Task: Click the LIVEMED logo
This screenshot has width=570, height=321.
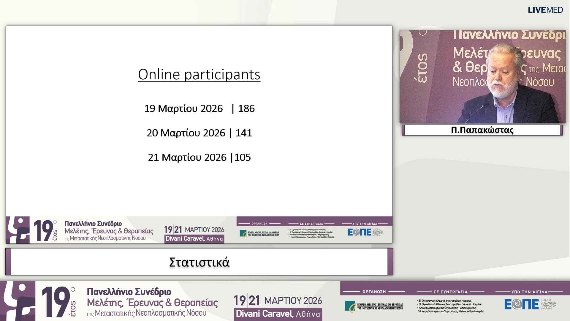Action: (545, 10)
